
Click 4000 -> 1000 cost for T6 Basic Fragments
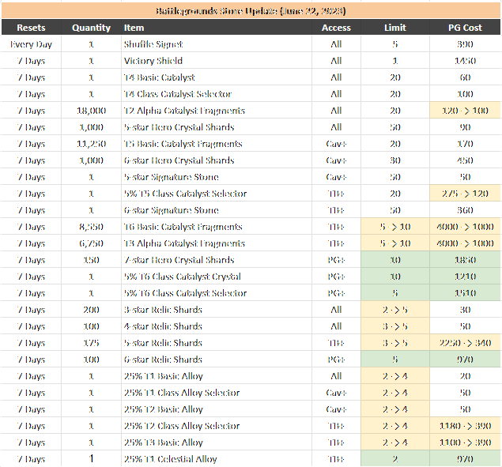(465, 227)
